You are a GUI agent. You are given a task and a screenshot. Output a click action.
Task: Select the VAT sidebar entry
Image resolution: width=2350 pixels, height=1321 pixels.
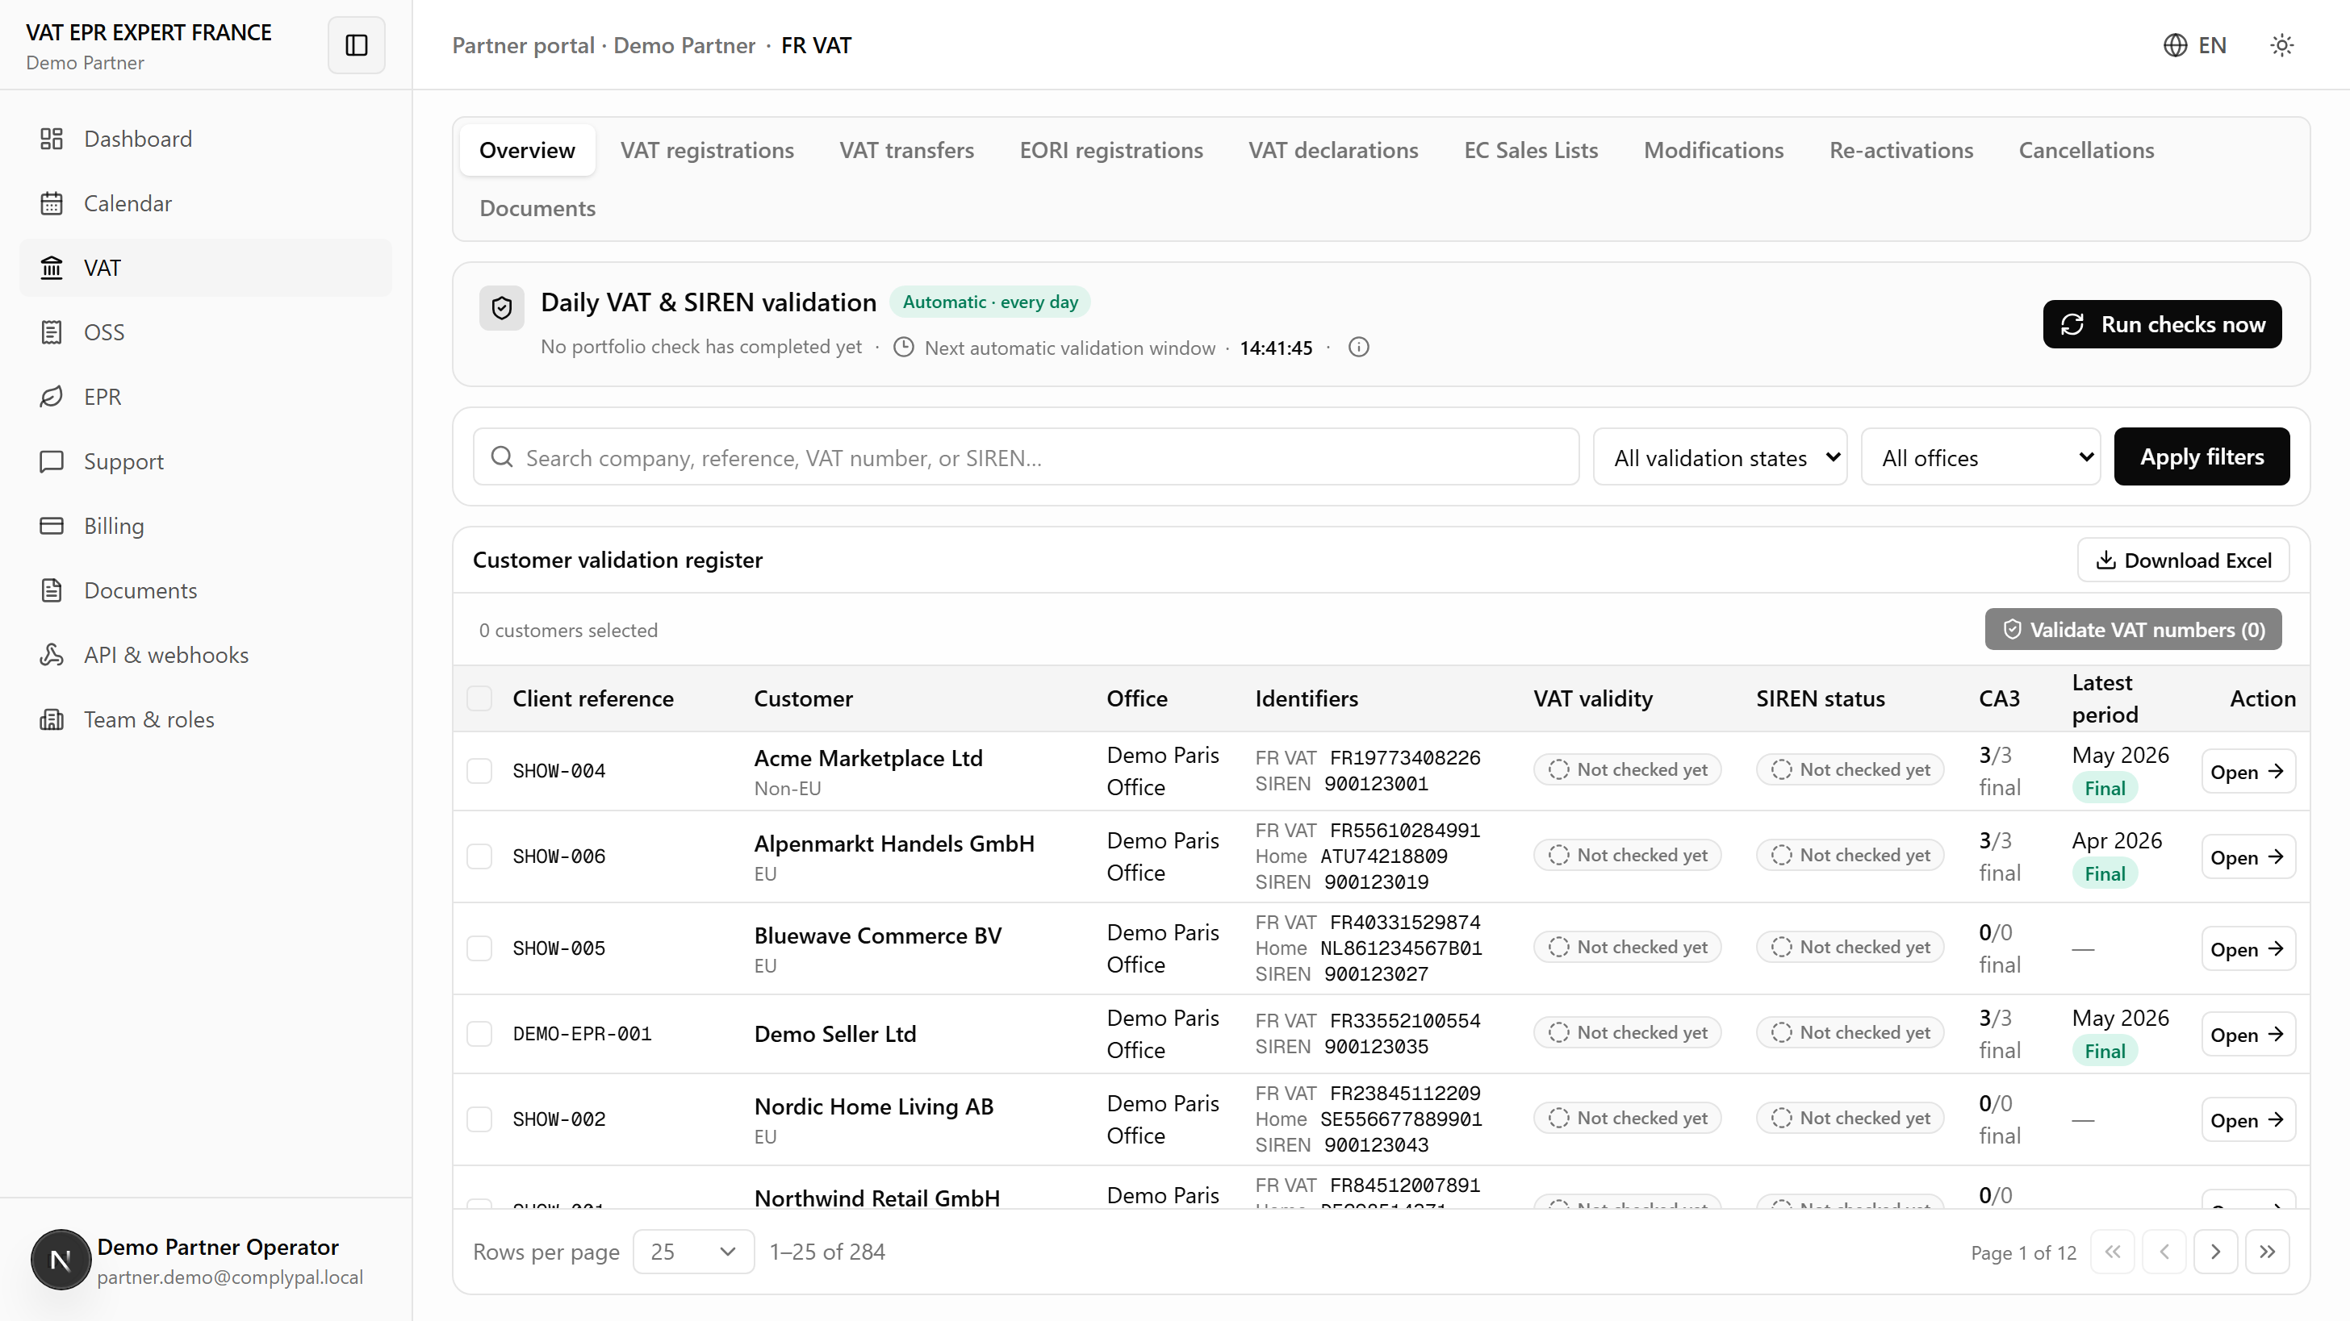coord(205,268)
